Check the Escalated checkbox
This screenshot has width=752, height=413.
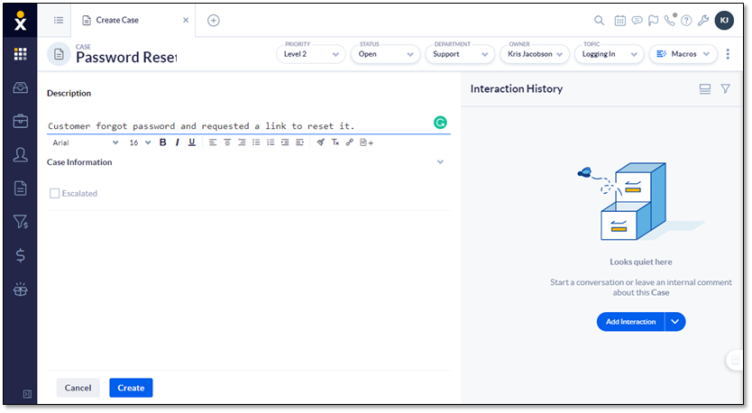click(55, 193)
